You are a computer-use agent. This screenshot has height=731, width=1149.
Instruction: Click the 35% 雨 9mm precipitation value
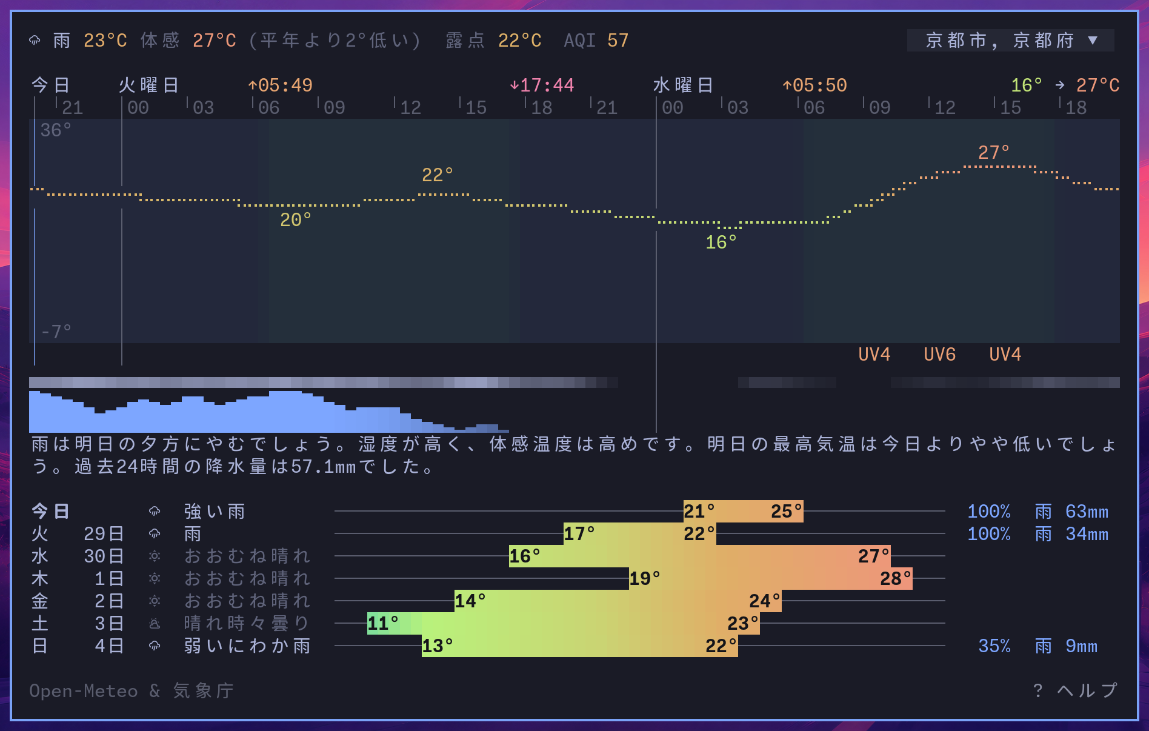point(1038,646)
